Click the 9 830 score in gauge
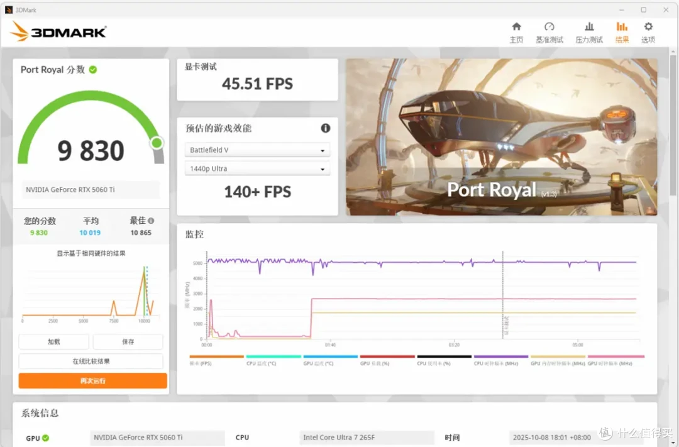Image resolution: width=679 pixels, height=447 pixels. [x=91, y=151]
